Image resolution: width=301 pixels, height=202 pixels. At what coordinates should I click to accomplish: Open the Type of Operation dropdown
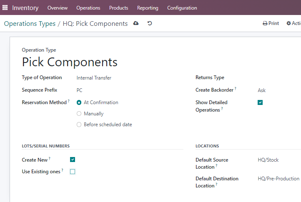130,78
